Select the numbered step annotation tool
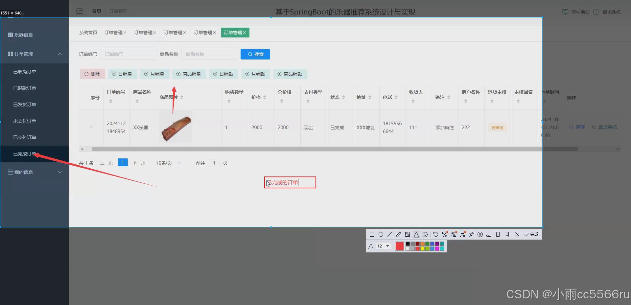This screenshot has height=305, width=631. click(425, 234)
